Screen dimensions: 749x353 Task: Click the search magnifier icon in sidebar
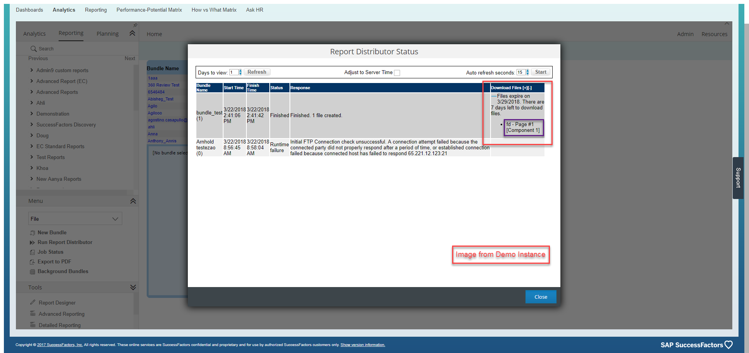click(x=33, y=49)
